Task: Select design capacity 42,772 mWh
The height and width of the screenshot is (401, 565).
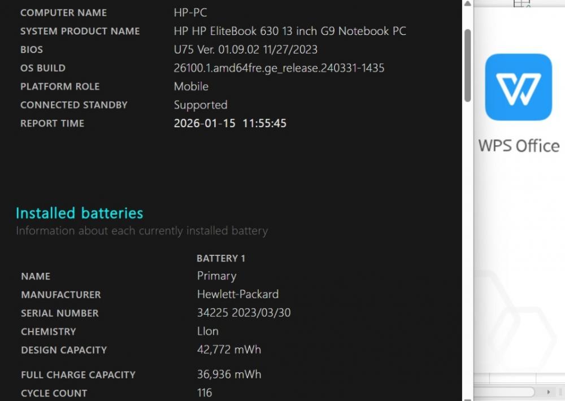Action: tap(229, 350)
